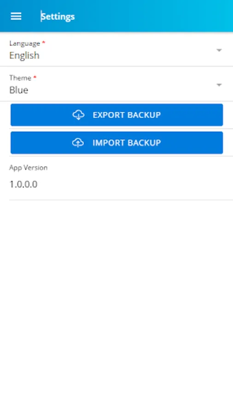
Task: Click the blue gradient header bar
Action: 148,16
